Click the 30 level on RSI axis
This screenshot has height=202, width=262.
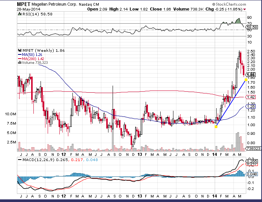point(250,36)
